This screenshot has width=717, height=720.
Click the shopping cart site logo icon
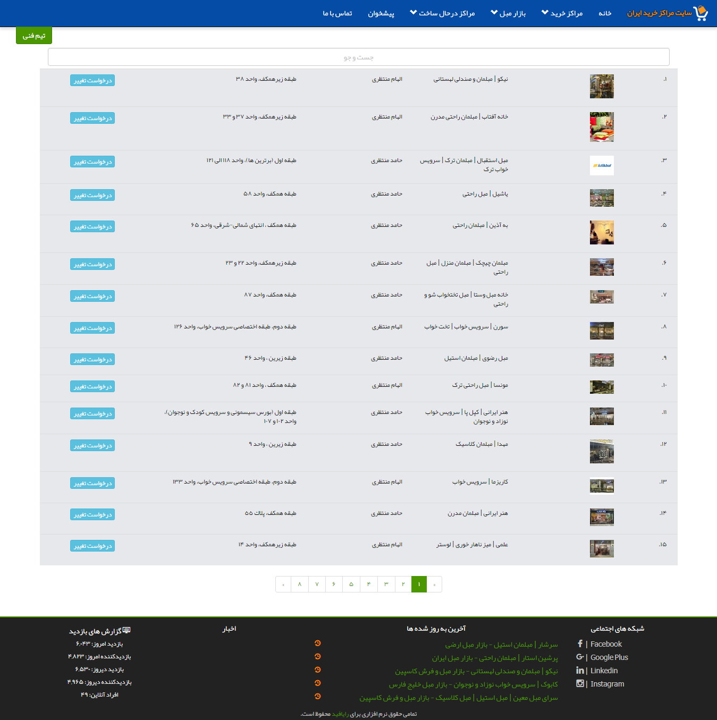(x=701, y=13)
